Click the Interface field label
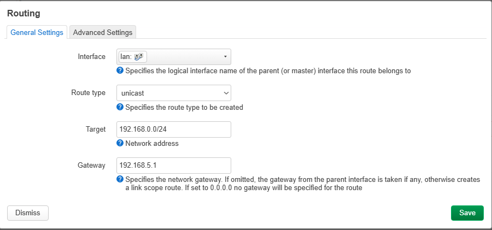This screenshot has width=492, height=230. (92, 57)
